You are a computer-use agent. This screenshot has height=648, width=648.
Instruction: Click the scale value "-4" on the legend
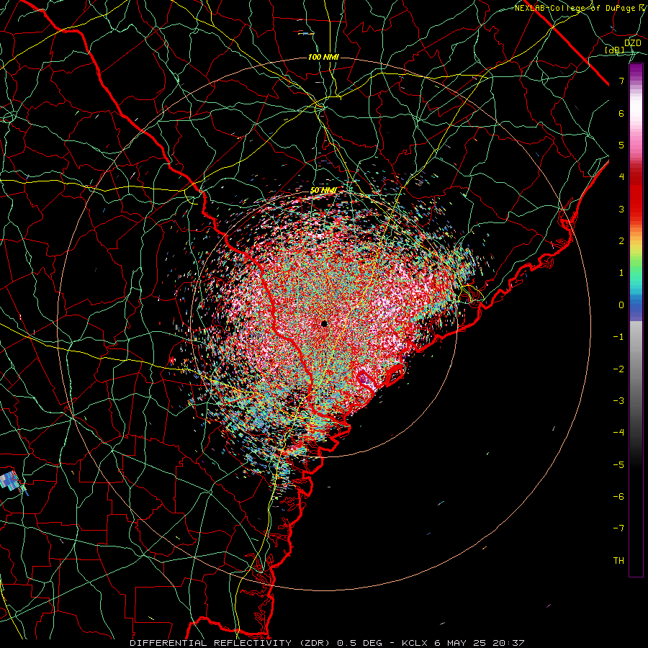click(618, 433)
